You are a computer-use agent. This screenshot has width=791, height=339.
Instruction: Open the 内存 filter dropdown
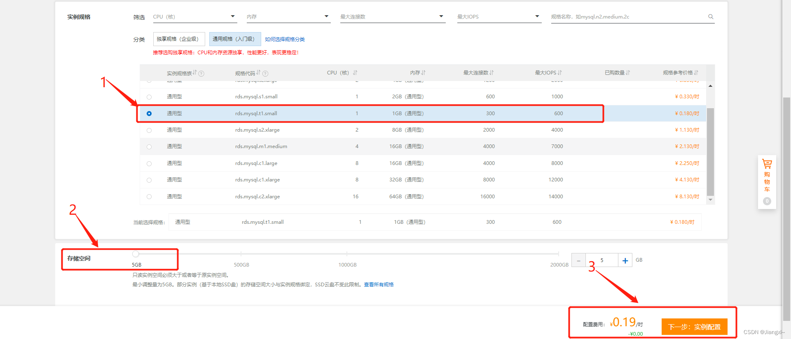coord(288,17)
